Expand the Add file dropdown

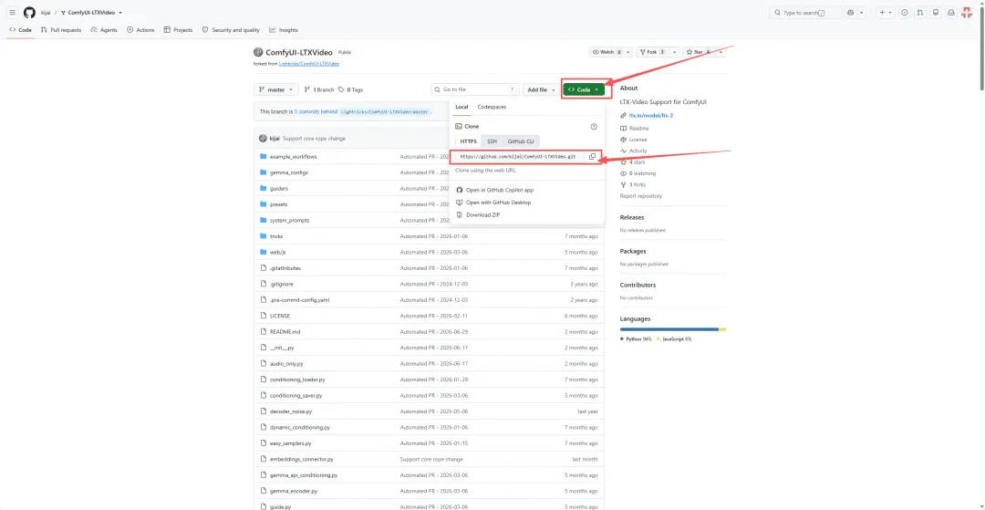tap(541, 89)
